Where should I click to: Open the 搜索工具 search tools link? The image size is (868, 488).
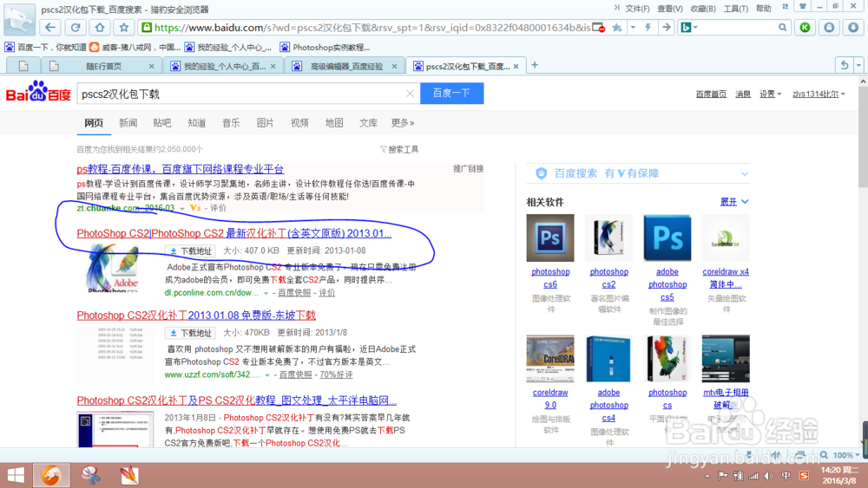tap(399, 149)
